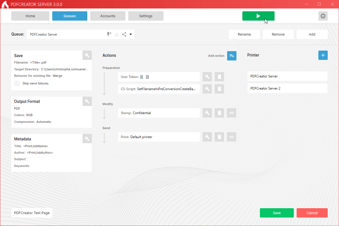Screen dimensions: 339x226
Task: Edit the User Token action wrench
Action: [207, 77]
